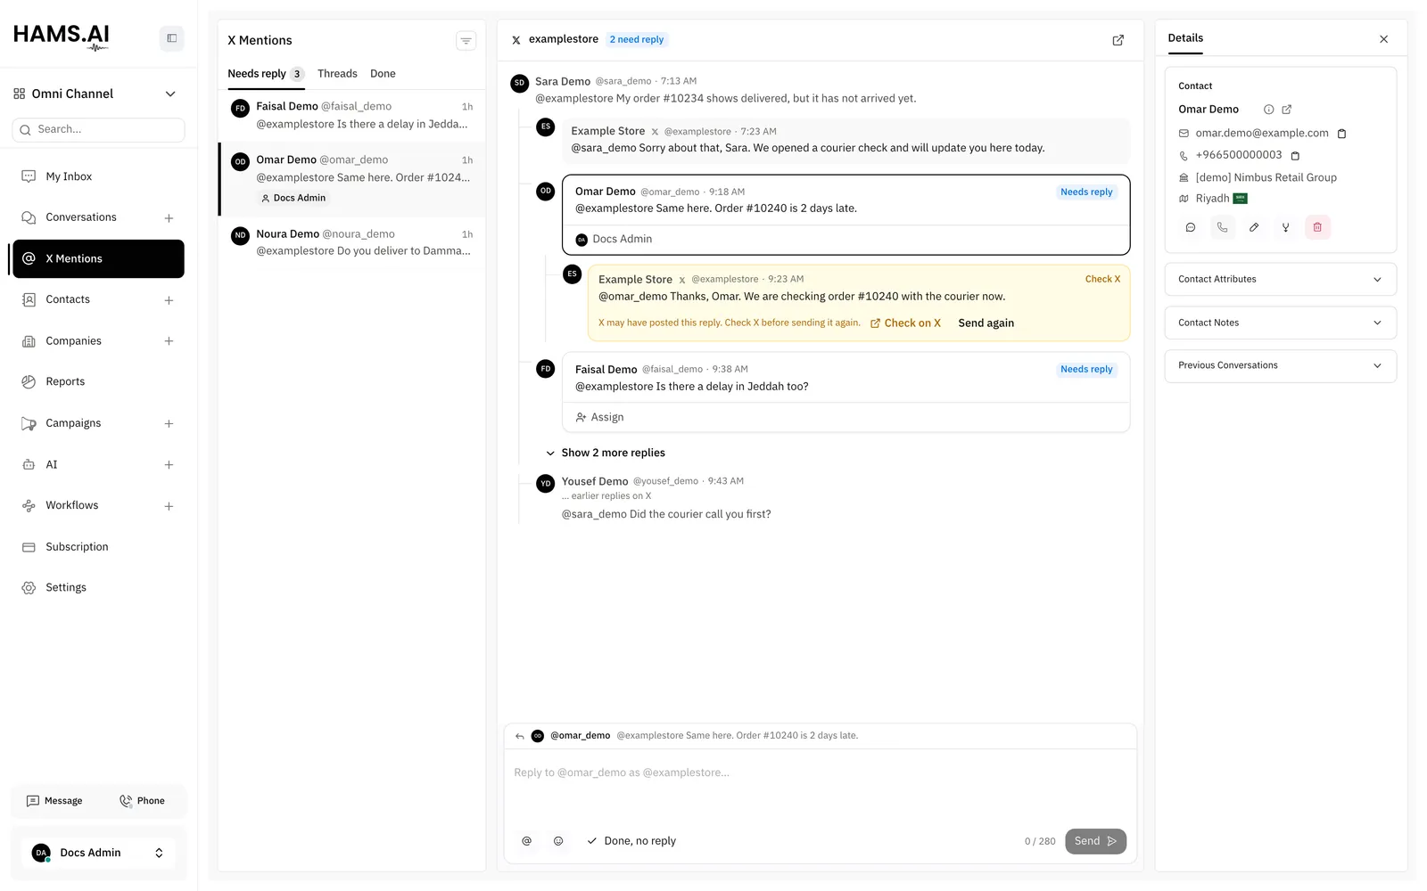Edit contact with the pencil icon
The width and height of the screenshot is (1427, 891).
(x=1254, y=227)
